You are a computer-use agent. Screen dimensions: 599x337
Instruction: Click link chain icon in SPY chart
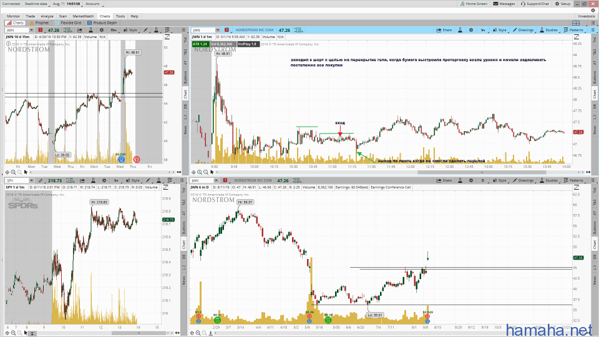pyautogui.click(x=41, y=180)
